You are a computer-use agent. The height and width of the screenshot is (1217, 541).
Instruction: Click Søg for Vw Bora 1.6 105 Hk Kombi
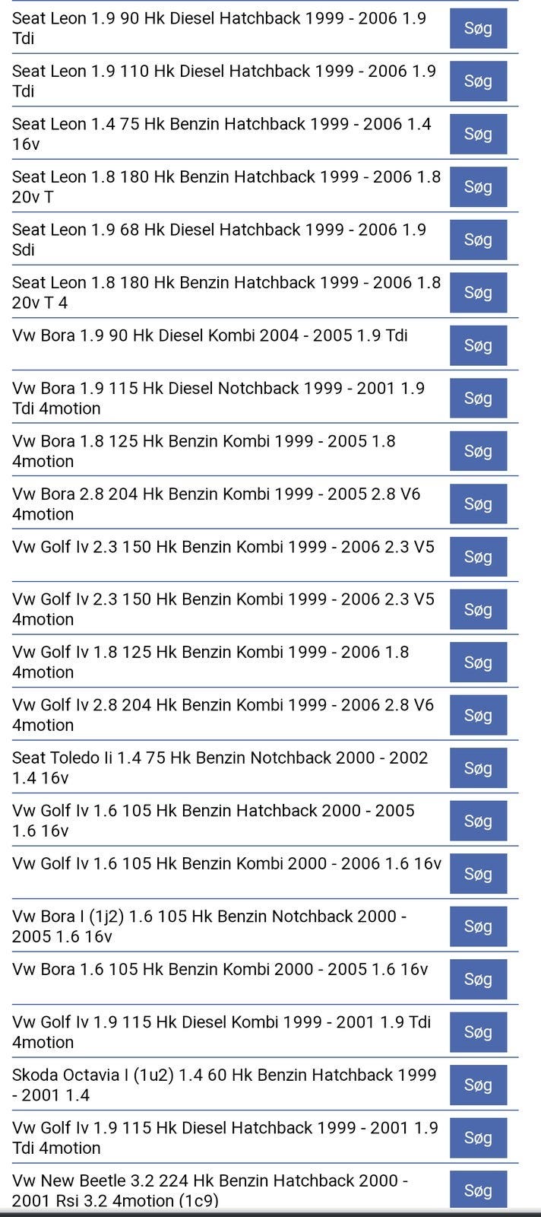[x=478, y=980]
